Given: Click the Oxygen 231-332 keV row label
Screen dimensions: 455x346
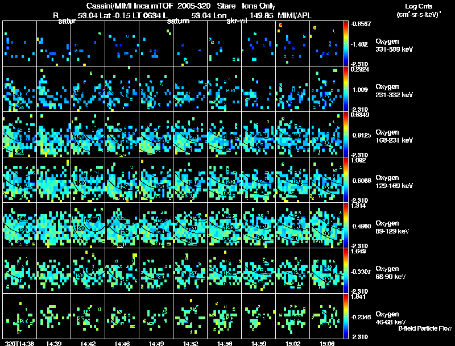Looking at the screenshot, I should [x=394, y=91].
